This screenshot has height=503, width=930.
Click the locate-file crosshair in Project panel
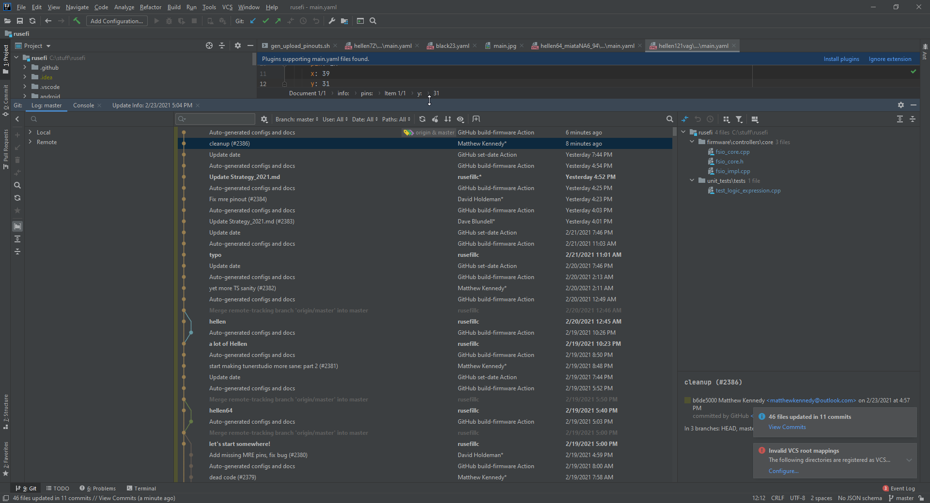[209, 45]
